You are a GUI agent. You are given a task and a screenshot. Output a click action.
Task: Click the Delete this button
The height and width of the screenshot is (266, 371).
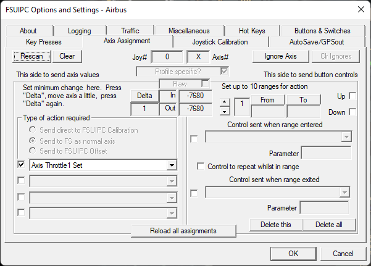click(x=276, y=225)
